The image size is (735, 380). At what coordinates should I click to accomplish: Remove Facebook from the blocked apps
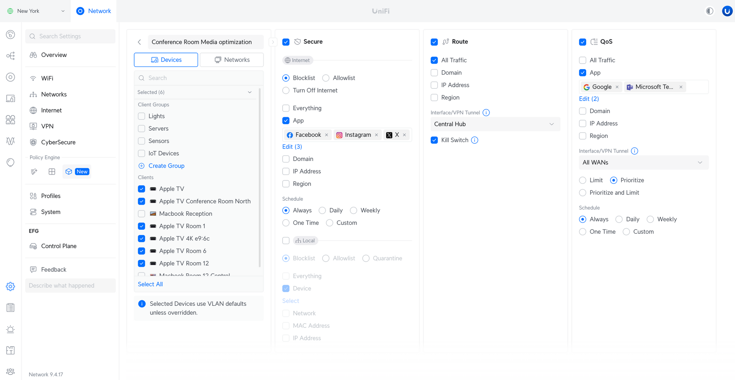[326, 135]
